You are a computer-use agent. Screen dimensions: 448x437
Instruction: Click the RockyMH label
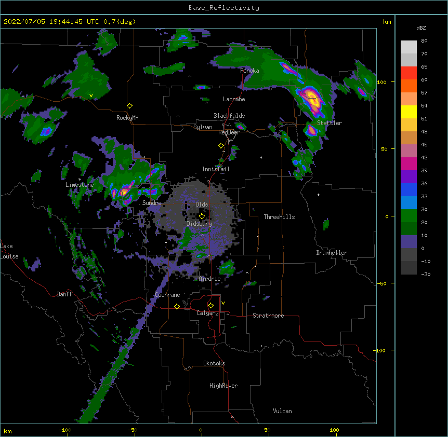point(127,118)
